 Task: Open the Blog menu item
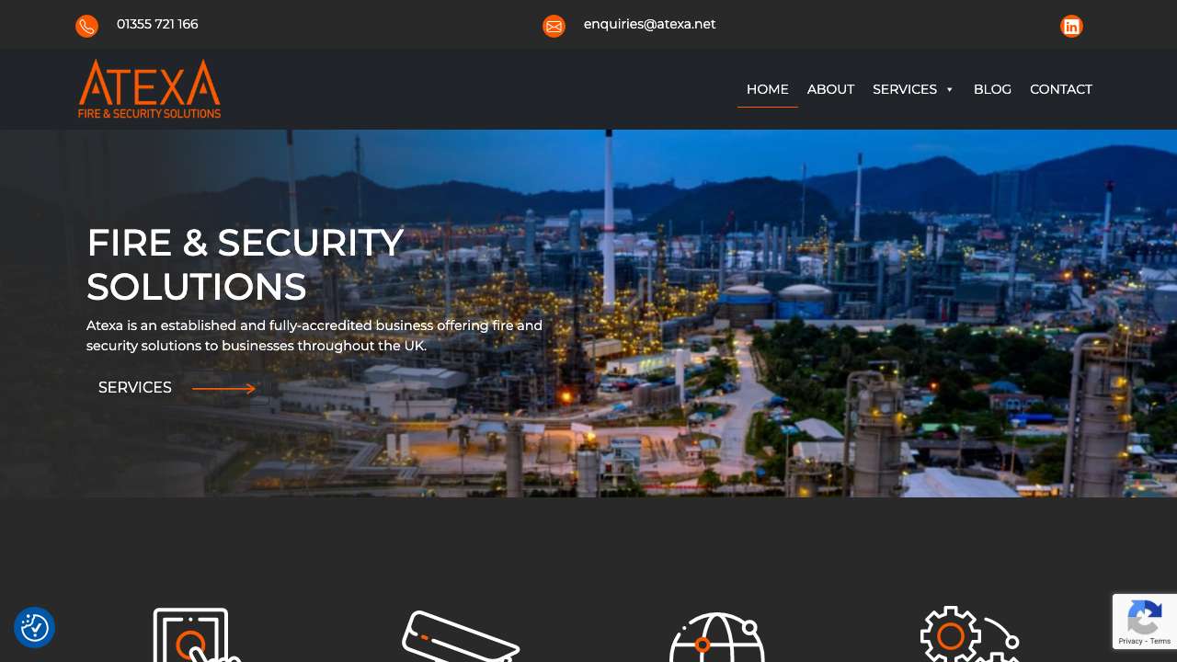[x=992, y=89]
